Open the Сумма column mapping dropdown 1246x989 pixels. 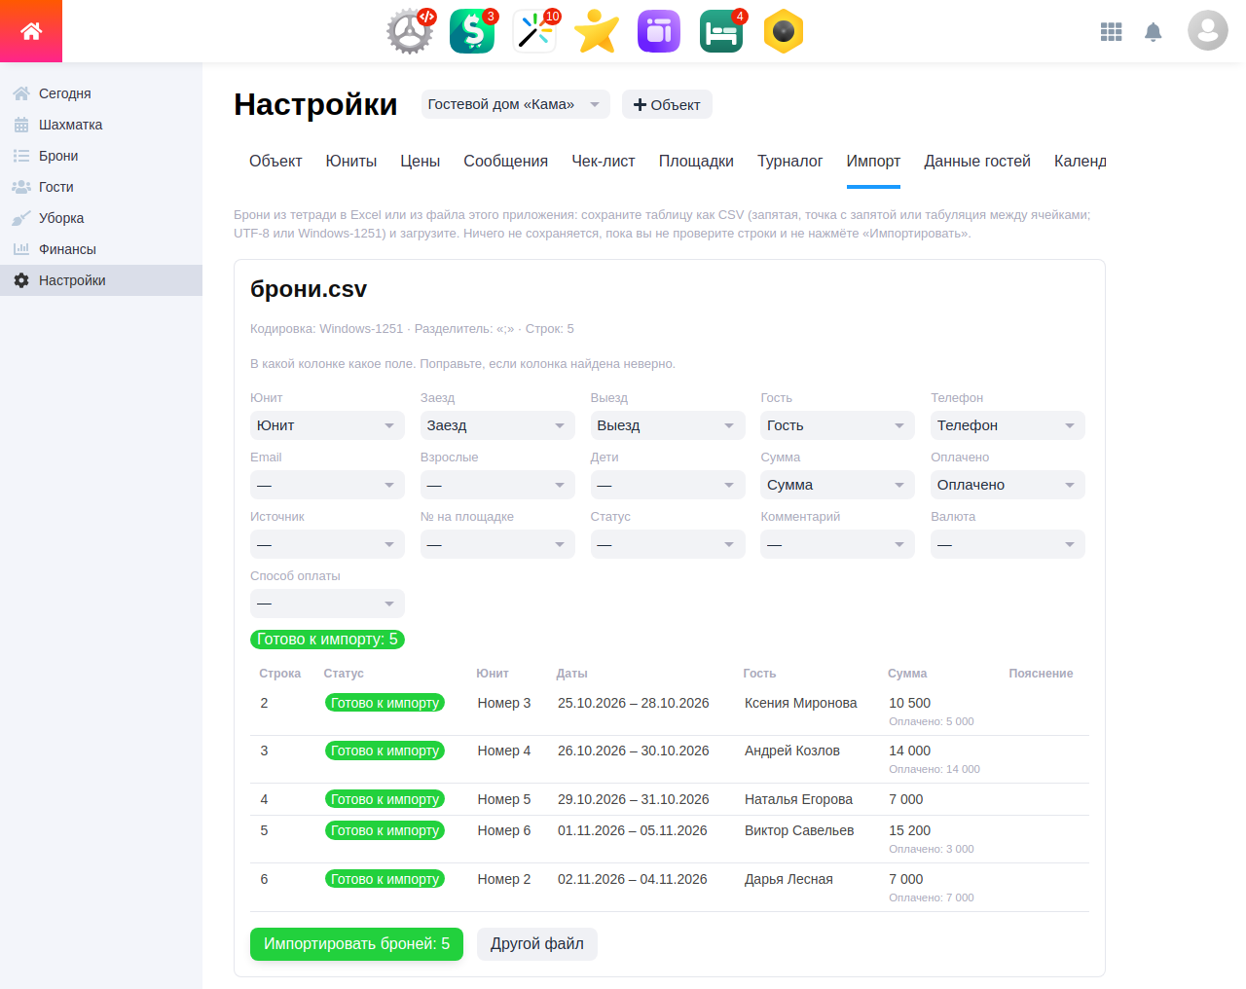coord(837,485)
